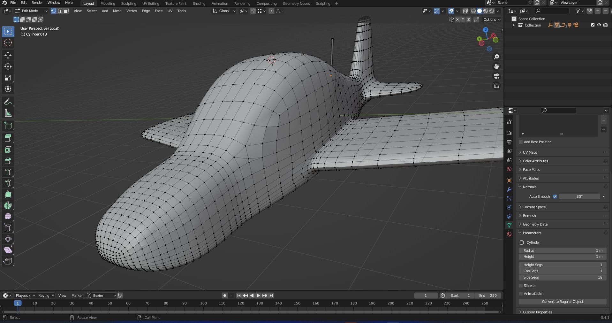Image resolution: width=612 pixels, height=323 pixels.
Task: Select the Add Cube tool
Action: click(8, 126)
